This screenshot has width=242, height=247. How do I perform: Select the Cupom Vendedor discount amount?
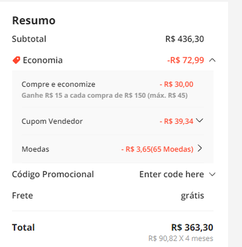176,121
